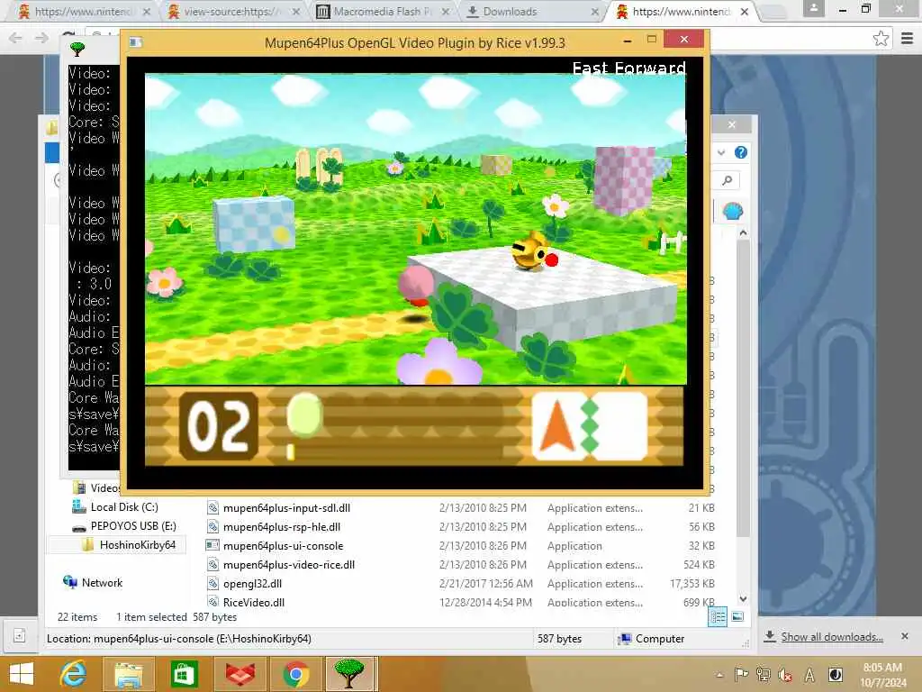Select mupen64plus-rsp-hle.dll file

[282, 526]
